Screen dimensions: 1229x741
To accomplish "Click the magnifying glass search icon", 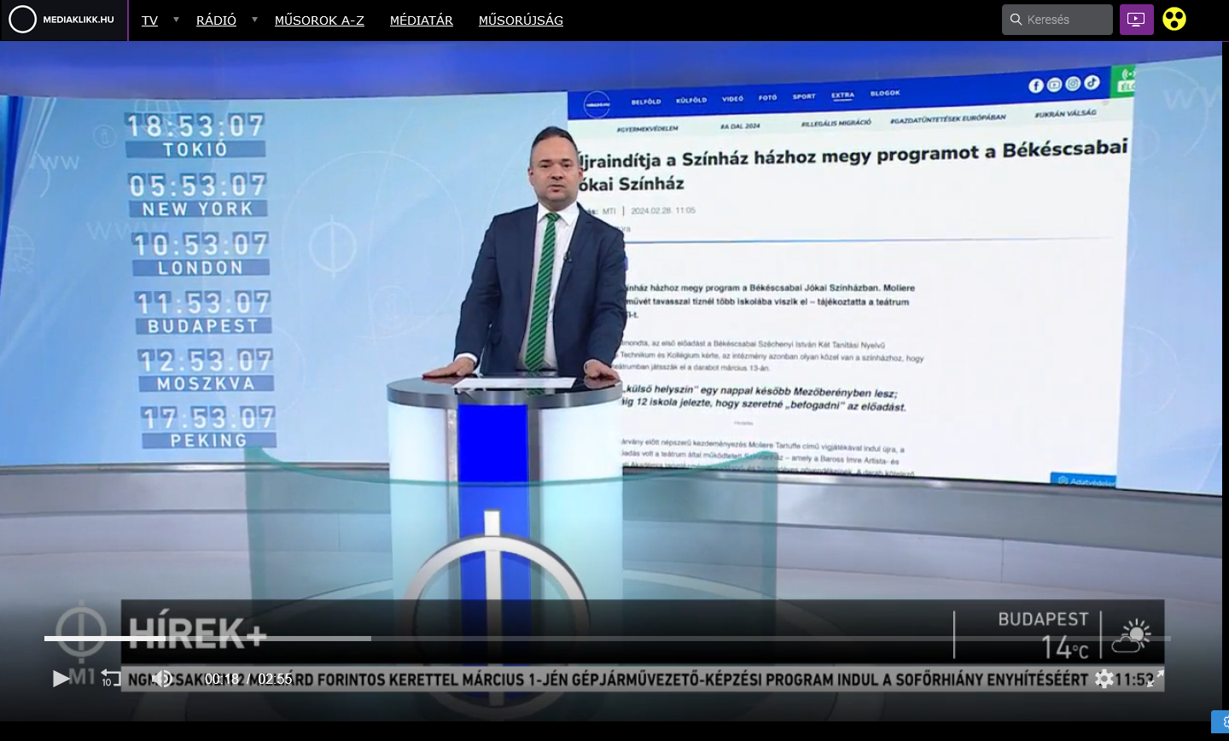I will click(x=1016, y=20).
